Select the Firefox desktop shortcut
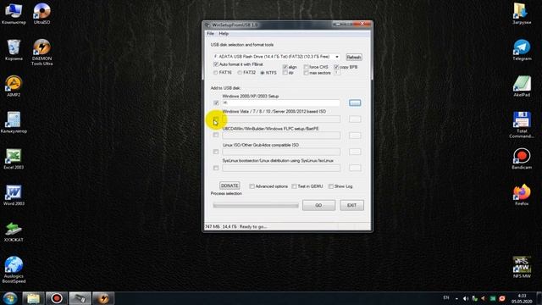542x305 pixels. 522,196
